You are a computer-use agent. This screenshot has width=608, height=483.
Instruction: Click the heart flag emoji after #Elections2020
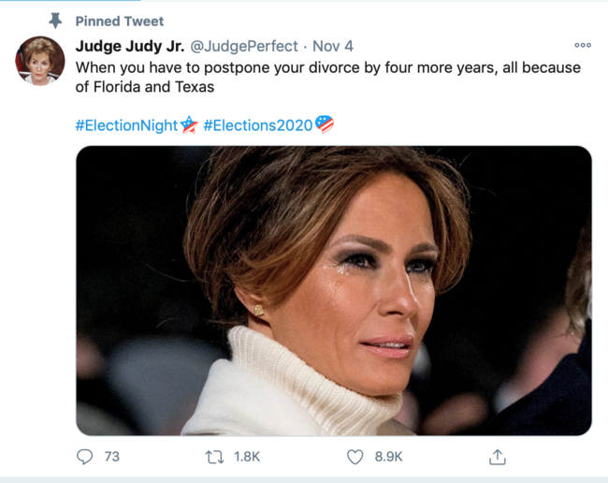click(x=325, y=124)
